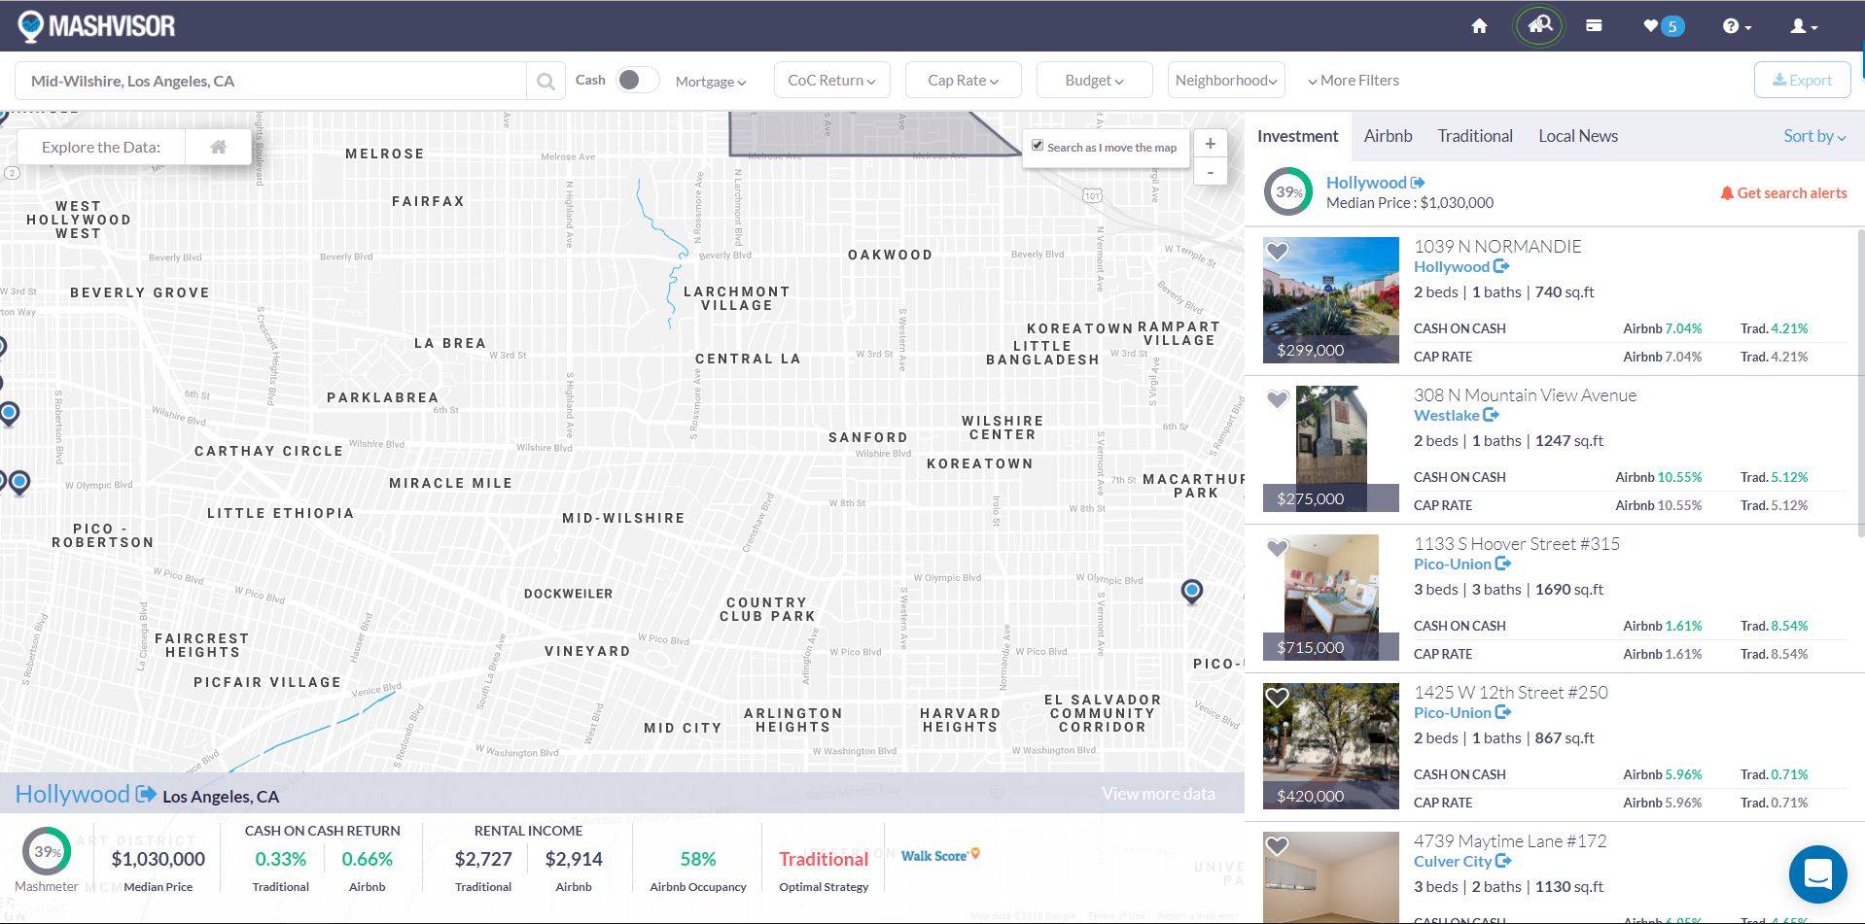Open the Local News tab

click(x=1577, y=137)
